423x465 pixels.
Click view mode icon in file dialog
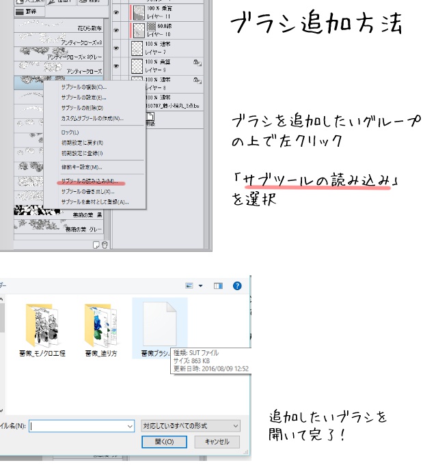(189, 285)
